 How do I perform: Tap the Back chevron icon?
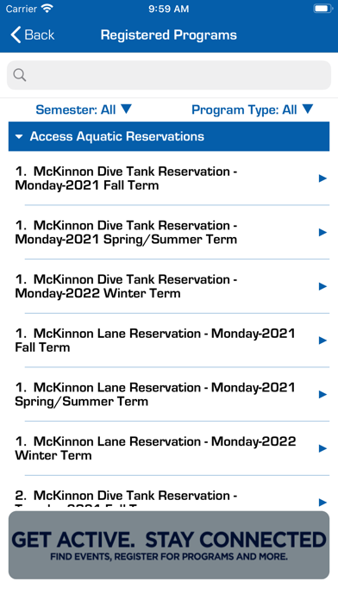tap(16, 34)
